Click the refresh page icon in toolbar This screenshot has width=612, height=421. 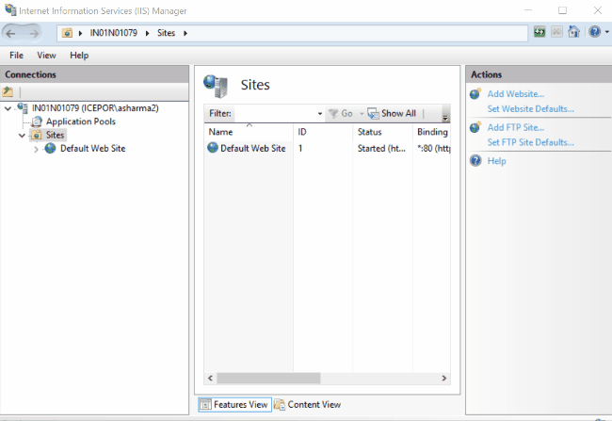[x=540, y=32]
